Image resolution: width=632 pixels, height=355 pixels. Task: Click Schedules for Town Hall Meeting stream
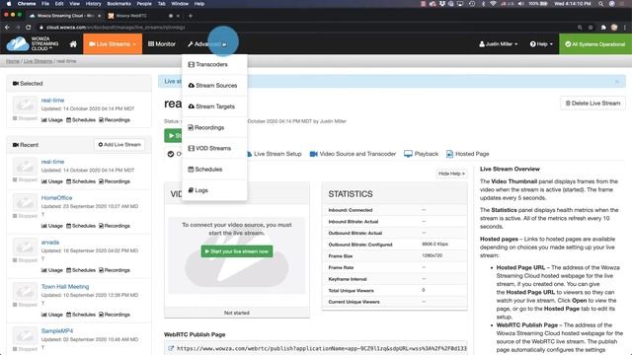tap(81, 315)
